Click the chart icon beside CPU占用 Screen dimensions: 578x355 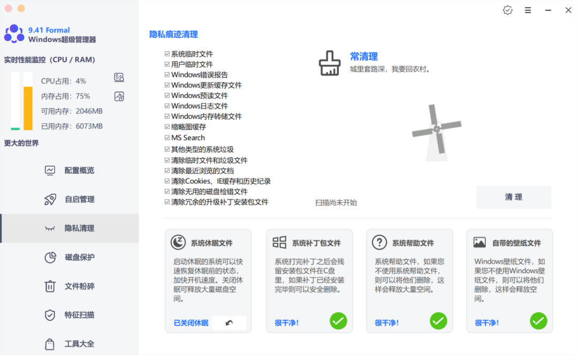pos(119,78)
